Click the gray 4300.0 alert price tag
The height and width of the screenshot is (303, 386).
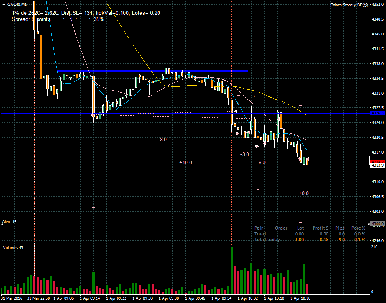(378, 224)
